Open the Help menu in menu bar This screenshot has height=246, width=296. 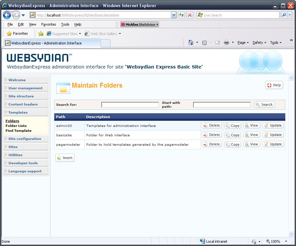(x=78, y=24)
